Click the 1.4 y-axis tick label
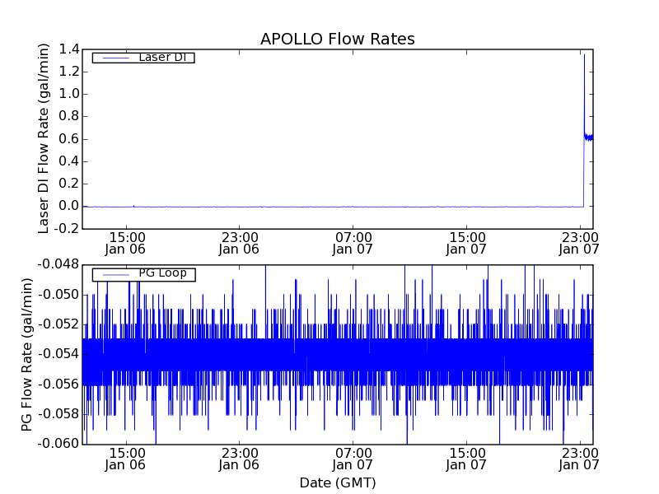 (69, 49)
